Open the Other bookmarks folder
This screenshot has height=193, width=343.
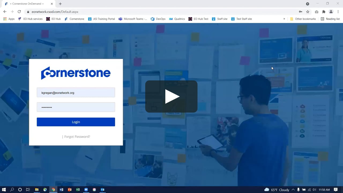click(x=303, y=19)
